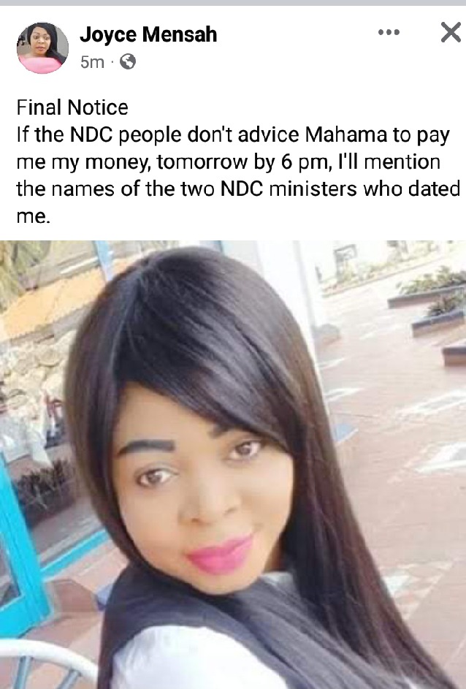Image resolution: width=466 pixels, height=689 pixels.
Task: Select the "Final Notice" heading line
Action: tap(72, 107)
